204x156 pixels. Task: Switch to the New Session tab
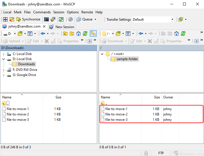point(62,27)
